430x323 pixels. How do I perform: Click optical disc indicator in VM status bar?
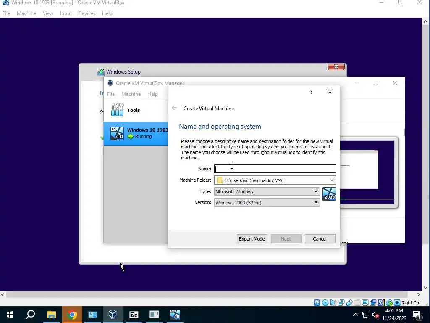325,303
